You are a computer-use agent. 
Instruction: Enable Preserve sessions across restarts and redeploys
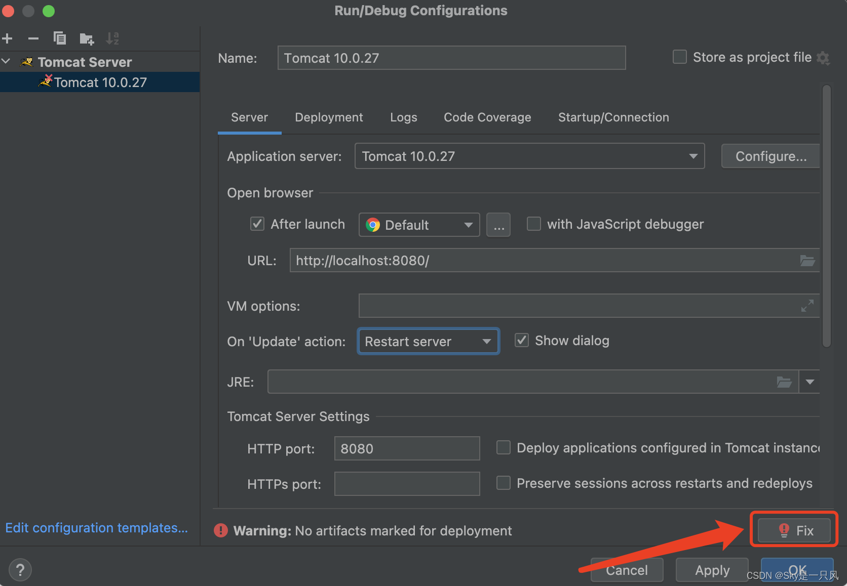tap(503, 483)
